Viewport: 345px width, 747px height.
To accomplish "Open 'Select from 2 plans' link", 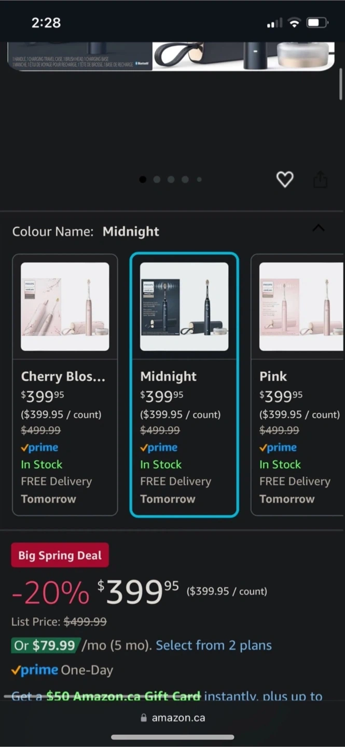I will click(x=214, y=645).
